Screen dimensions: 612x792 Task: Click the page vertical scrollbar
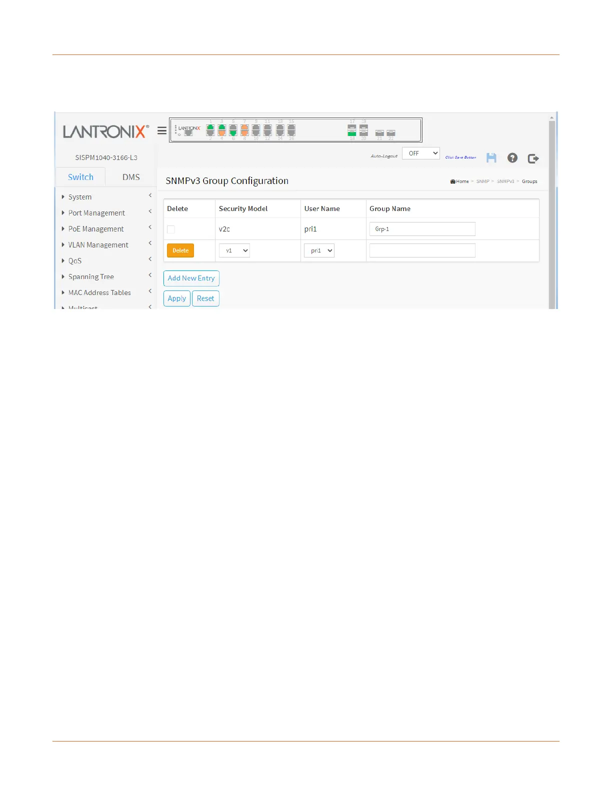(x=552, y=215)
